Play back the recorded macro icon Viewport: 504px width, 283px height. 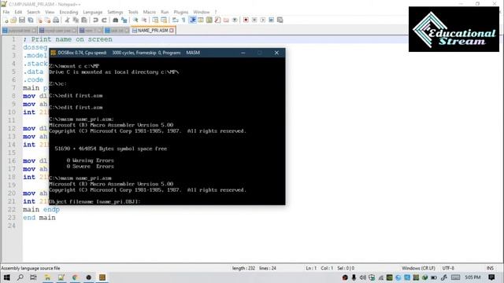coord(262,20)
